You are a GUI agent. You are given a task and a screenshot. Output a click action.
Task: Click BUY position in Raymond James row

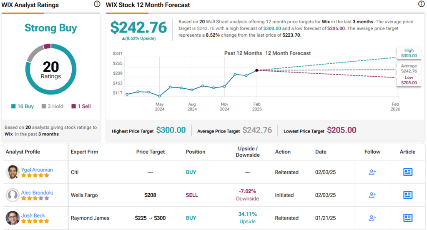pos(191,218)
